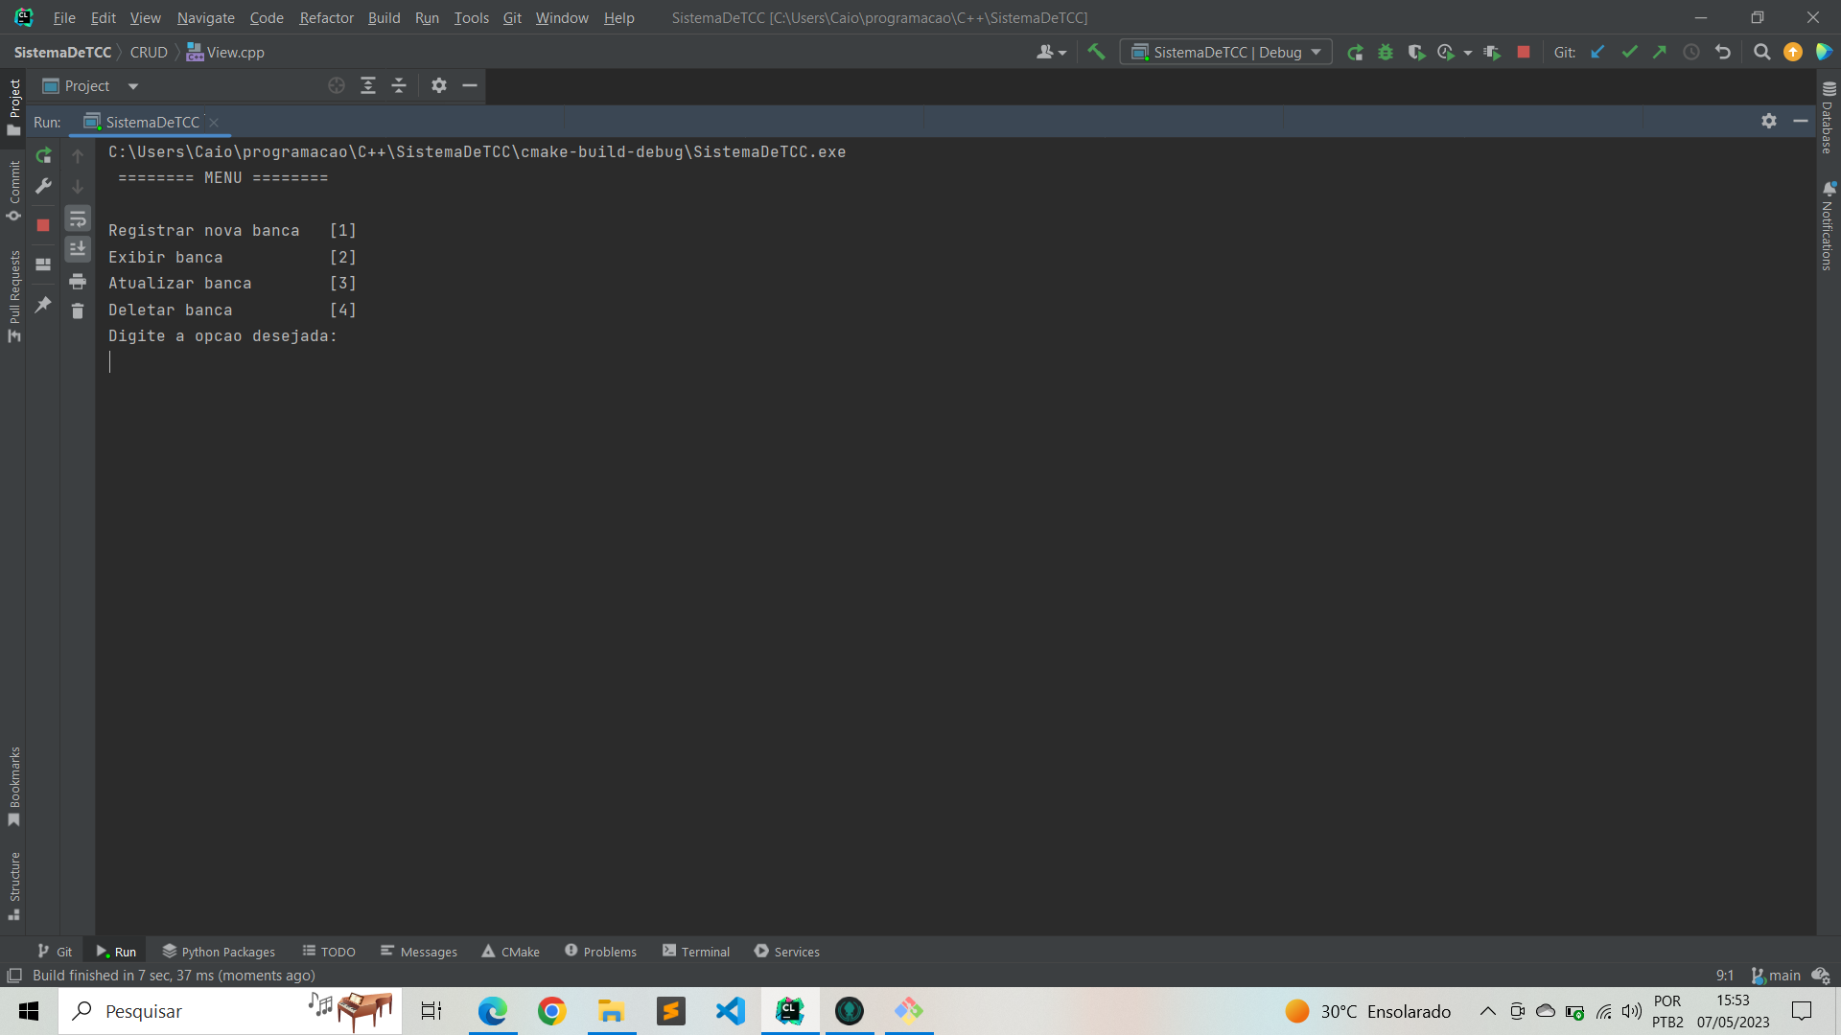Open the Refactor menu

click(x=326, y=17)
